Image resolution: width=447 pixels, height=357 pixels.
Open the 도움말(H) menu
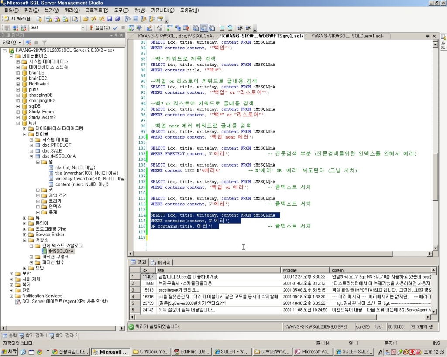[x=189, y=10]
